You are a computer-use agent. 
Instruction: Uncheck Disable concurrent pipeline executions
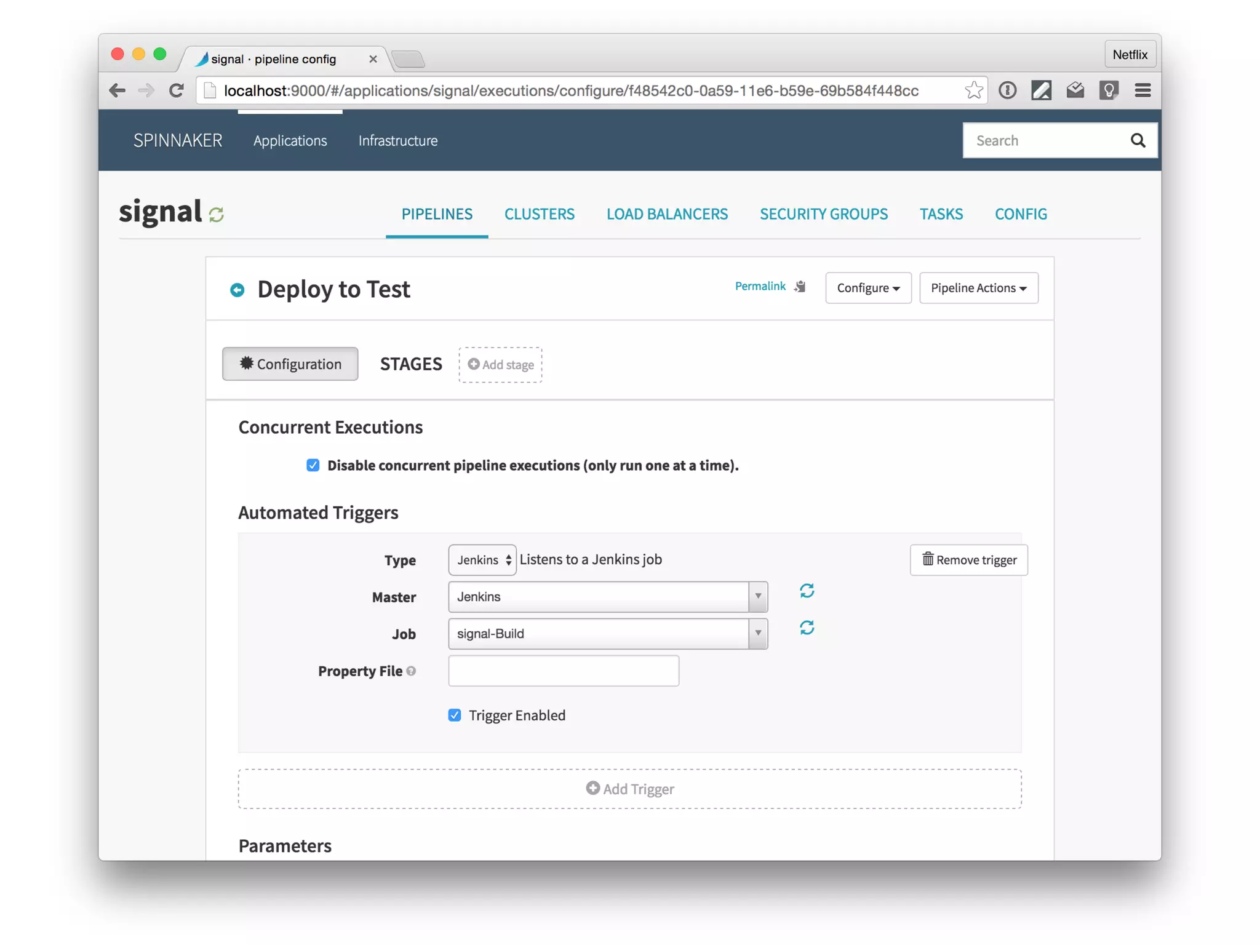point(313,465)
